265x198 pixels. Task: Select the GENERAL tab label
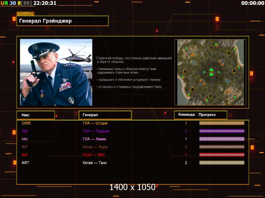tap(26, 14)
